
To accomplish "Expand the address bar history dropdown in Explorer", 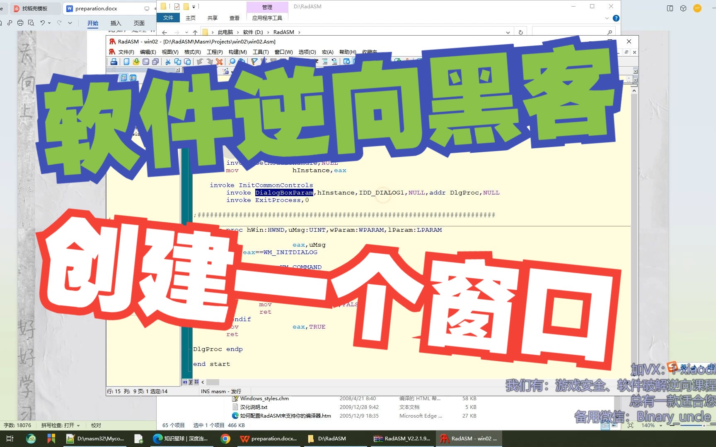I will (x=508, y=32).
